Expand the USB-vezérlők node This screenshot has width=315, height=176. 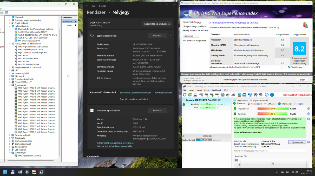click(x=10, y=150)
